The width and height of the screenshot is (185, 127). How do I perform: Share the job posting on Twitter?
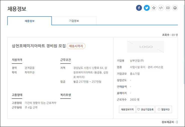click(x=147, y=8)
